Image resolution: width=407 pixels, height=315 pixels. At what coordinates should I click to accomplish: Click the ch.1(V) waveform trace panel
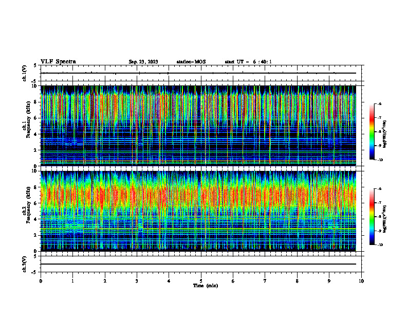pos(201,73)
